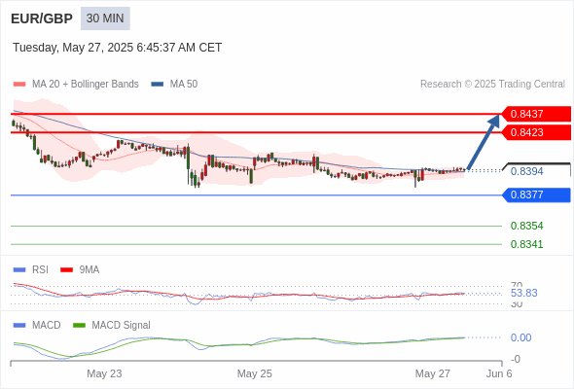Click the date line 'Tuesday, May 27, 2025 6:45:37 AM CET'

tap(117, 48)
